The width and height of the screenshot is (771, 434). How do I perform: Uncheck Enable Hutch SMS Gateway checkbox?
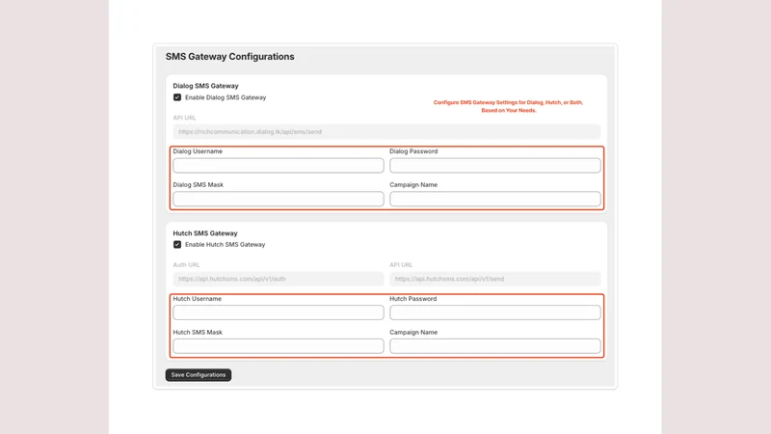[x=177, y=245]
